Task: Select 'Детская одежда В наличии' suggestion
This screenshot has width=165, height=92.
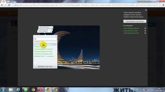Action: click(44, 49)
